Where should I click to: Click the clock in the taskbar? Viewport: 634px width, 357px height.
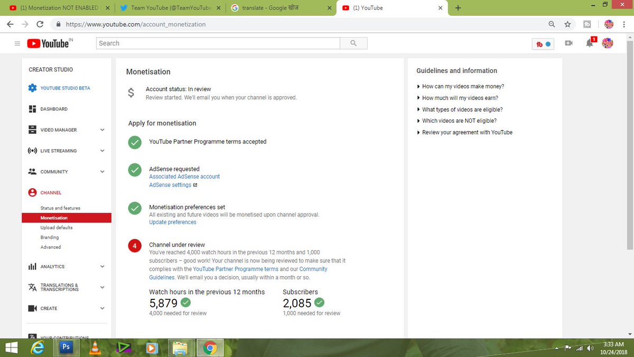pos(612,347)
